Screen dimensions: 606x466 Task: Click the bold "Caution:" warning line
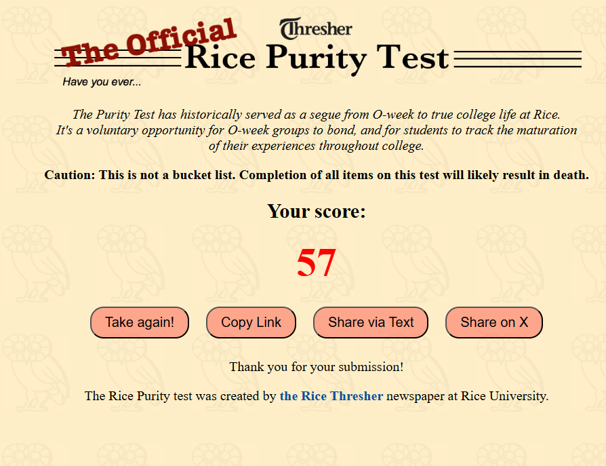point(316,175)
